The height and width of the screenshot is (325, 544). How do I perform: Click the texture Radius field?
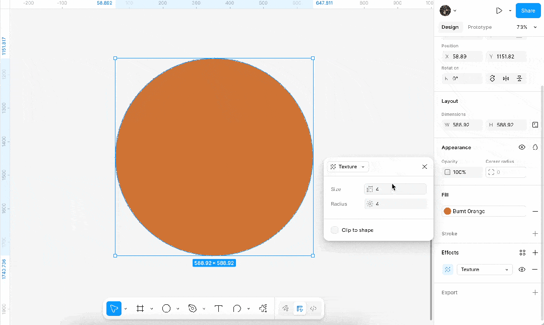(x=395, y=204)
